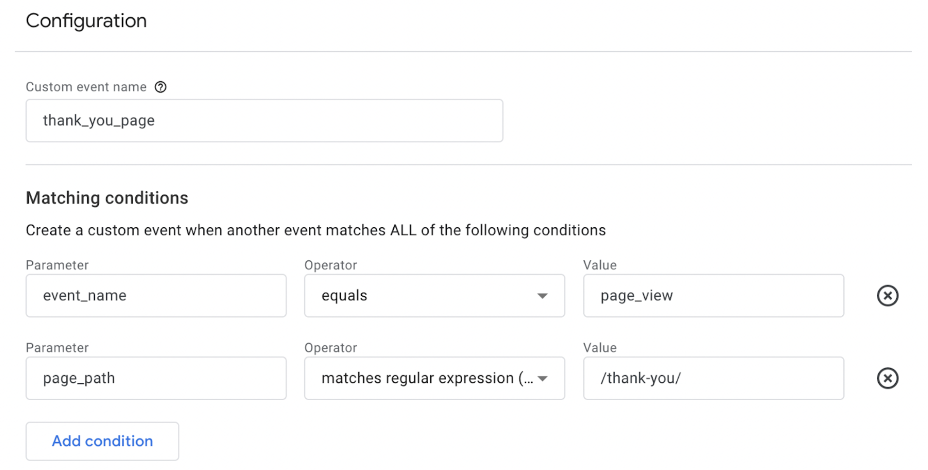The width and height of the screenshot is (928, 470).
Task: Edit the /thank-you/ value field
Action: pyautogui.click(x=713, y=378)
